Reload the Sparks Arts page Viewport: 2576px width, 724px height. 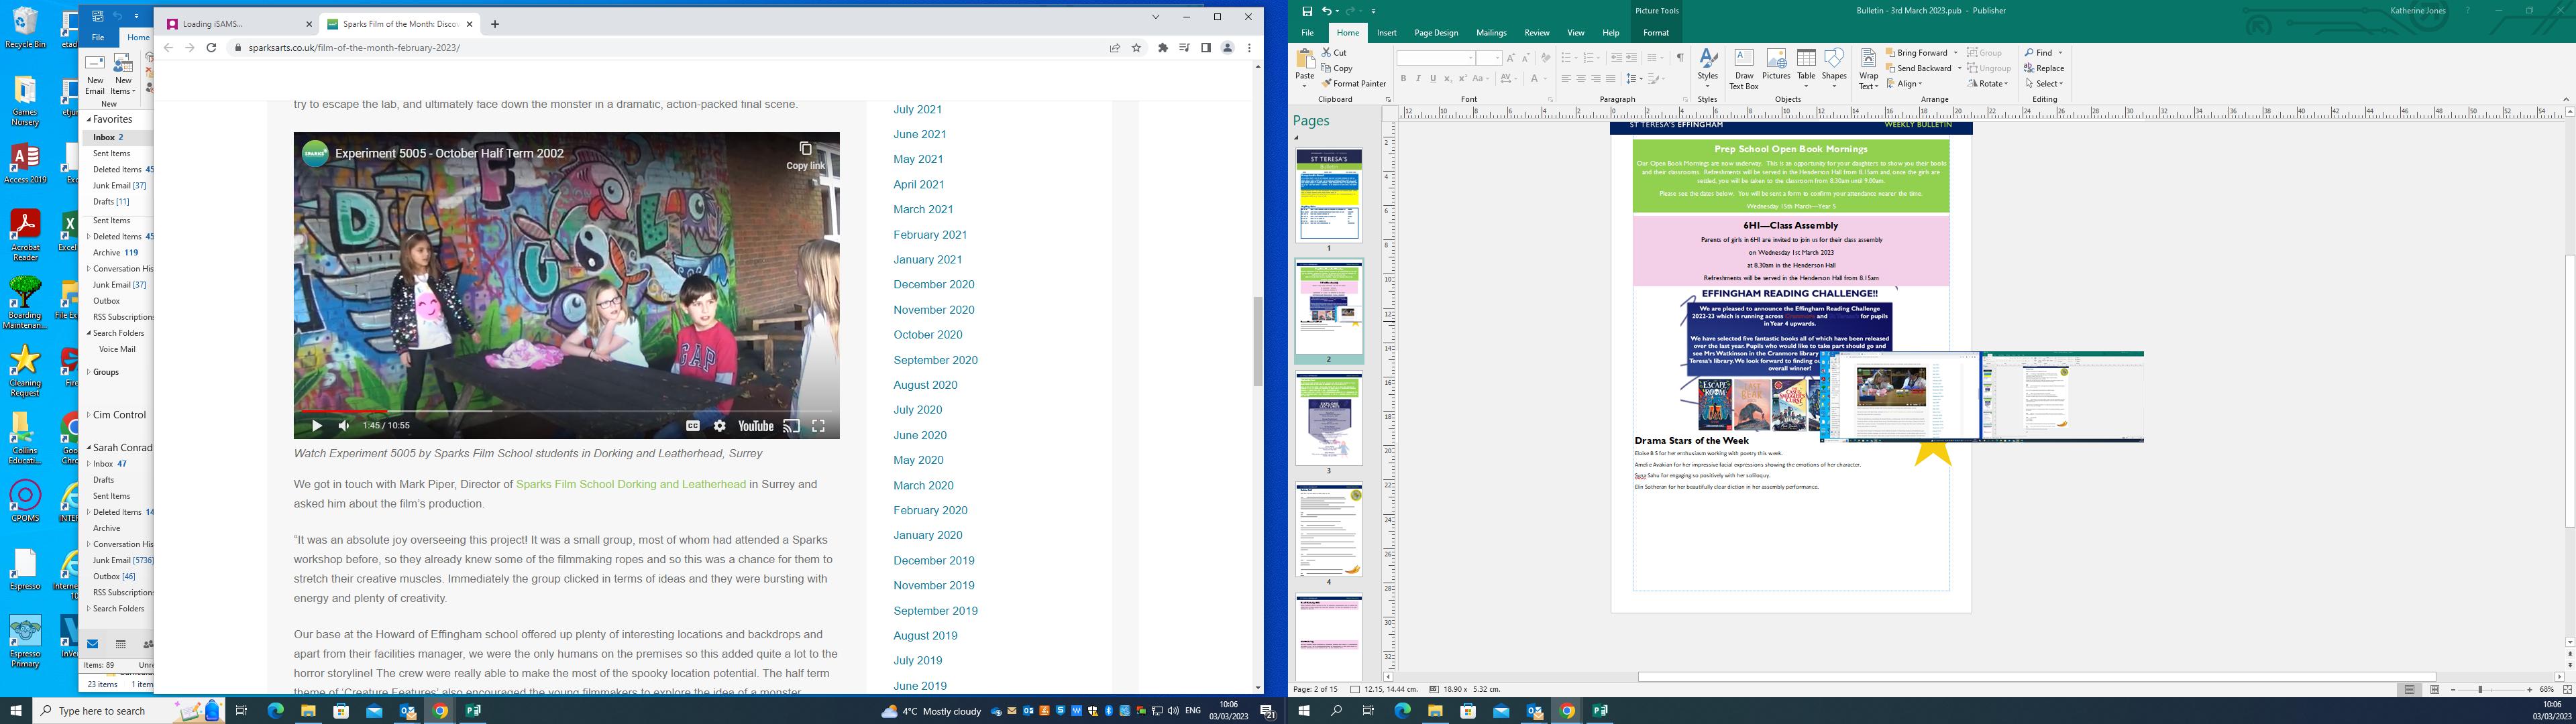(211, 48)
